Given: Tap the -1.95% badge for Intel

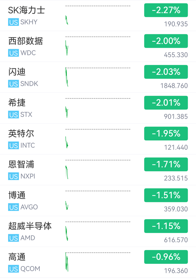Looking at the screenshot, I should pyautogui.click(x=166, y=133).
